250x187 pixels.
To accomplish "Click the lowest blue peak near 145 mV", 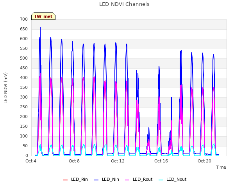I will click(x=149, y=128).
